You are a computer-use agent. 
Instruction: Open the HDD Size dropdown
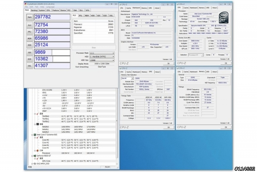pyautogui.click(x=102, y=60)
